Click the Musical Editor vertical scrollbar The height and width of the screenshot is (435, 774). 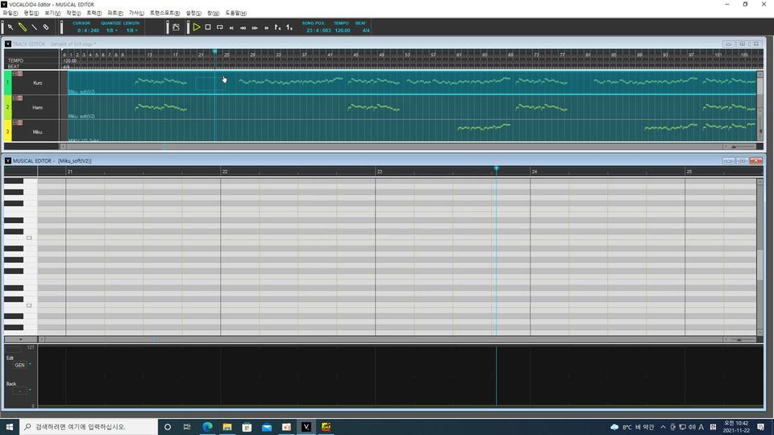click(x=759, y=257)
